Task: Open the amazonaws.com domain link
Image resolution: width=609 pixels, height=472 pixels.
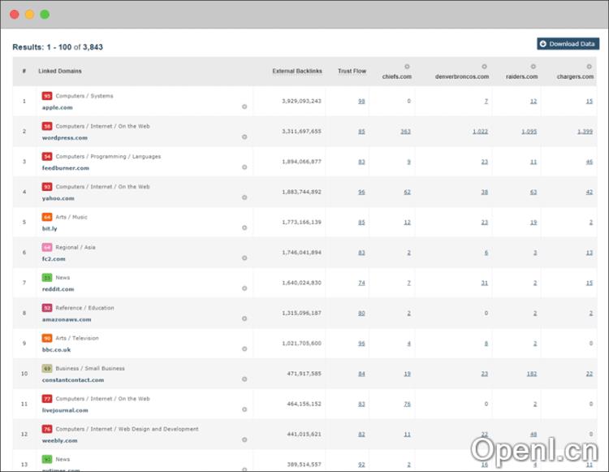Action: (67, 319)
